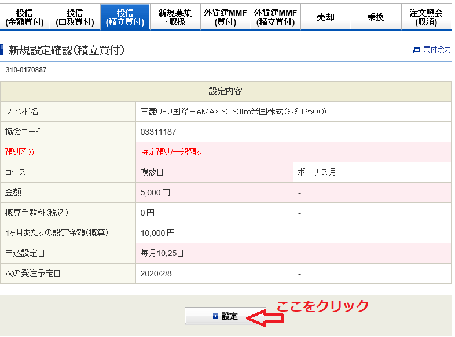
Task: Click the 金額 row label
Action: pos(13,192)
